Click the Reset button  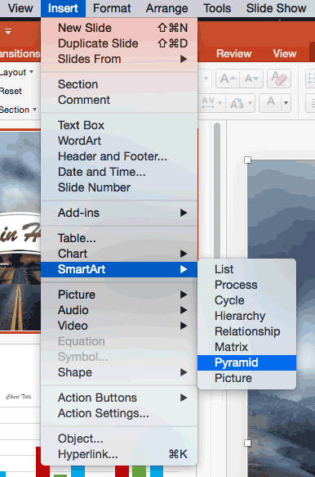pyautogui.click(x=11, y=91)
